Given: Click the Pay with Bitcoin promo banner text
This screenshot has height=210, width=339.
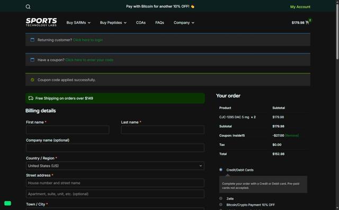Looking at the screenshot, I should click(x=160, y=6).
